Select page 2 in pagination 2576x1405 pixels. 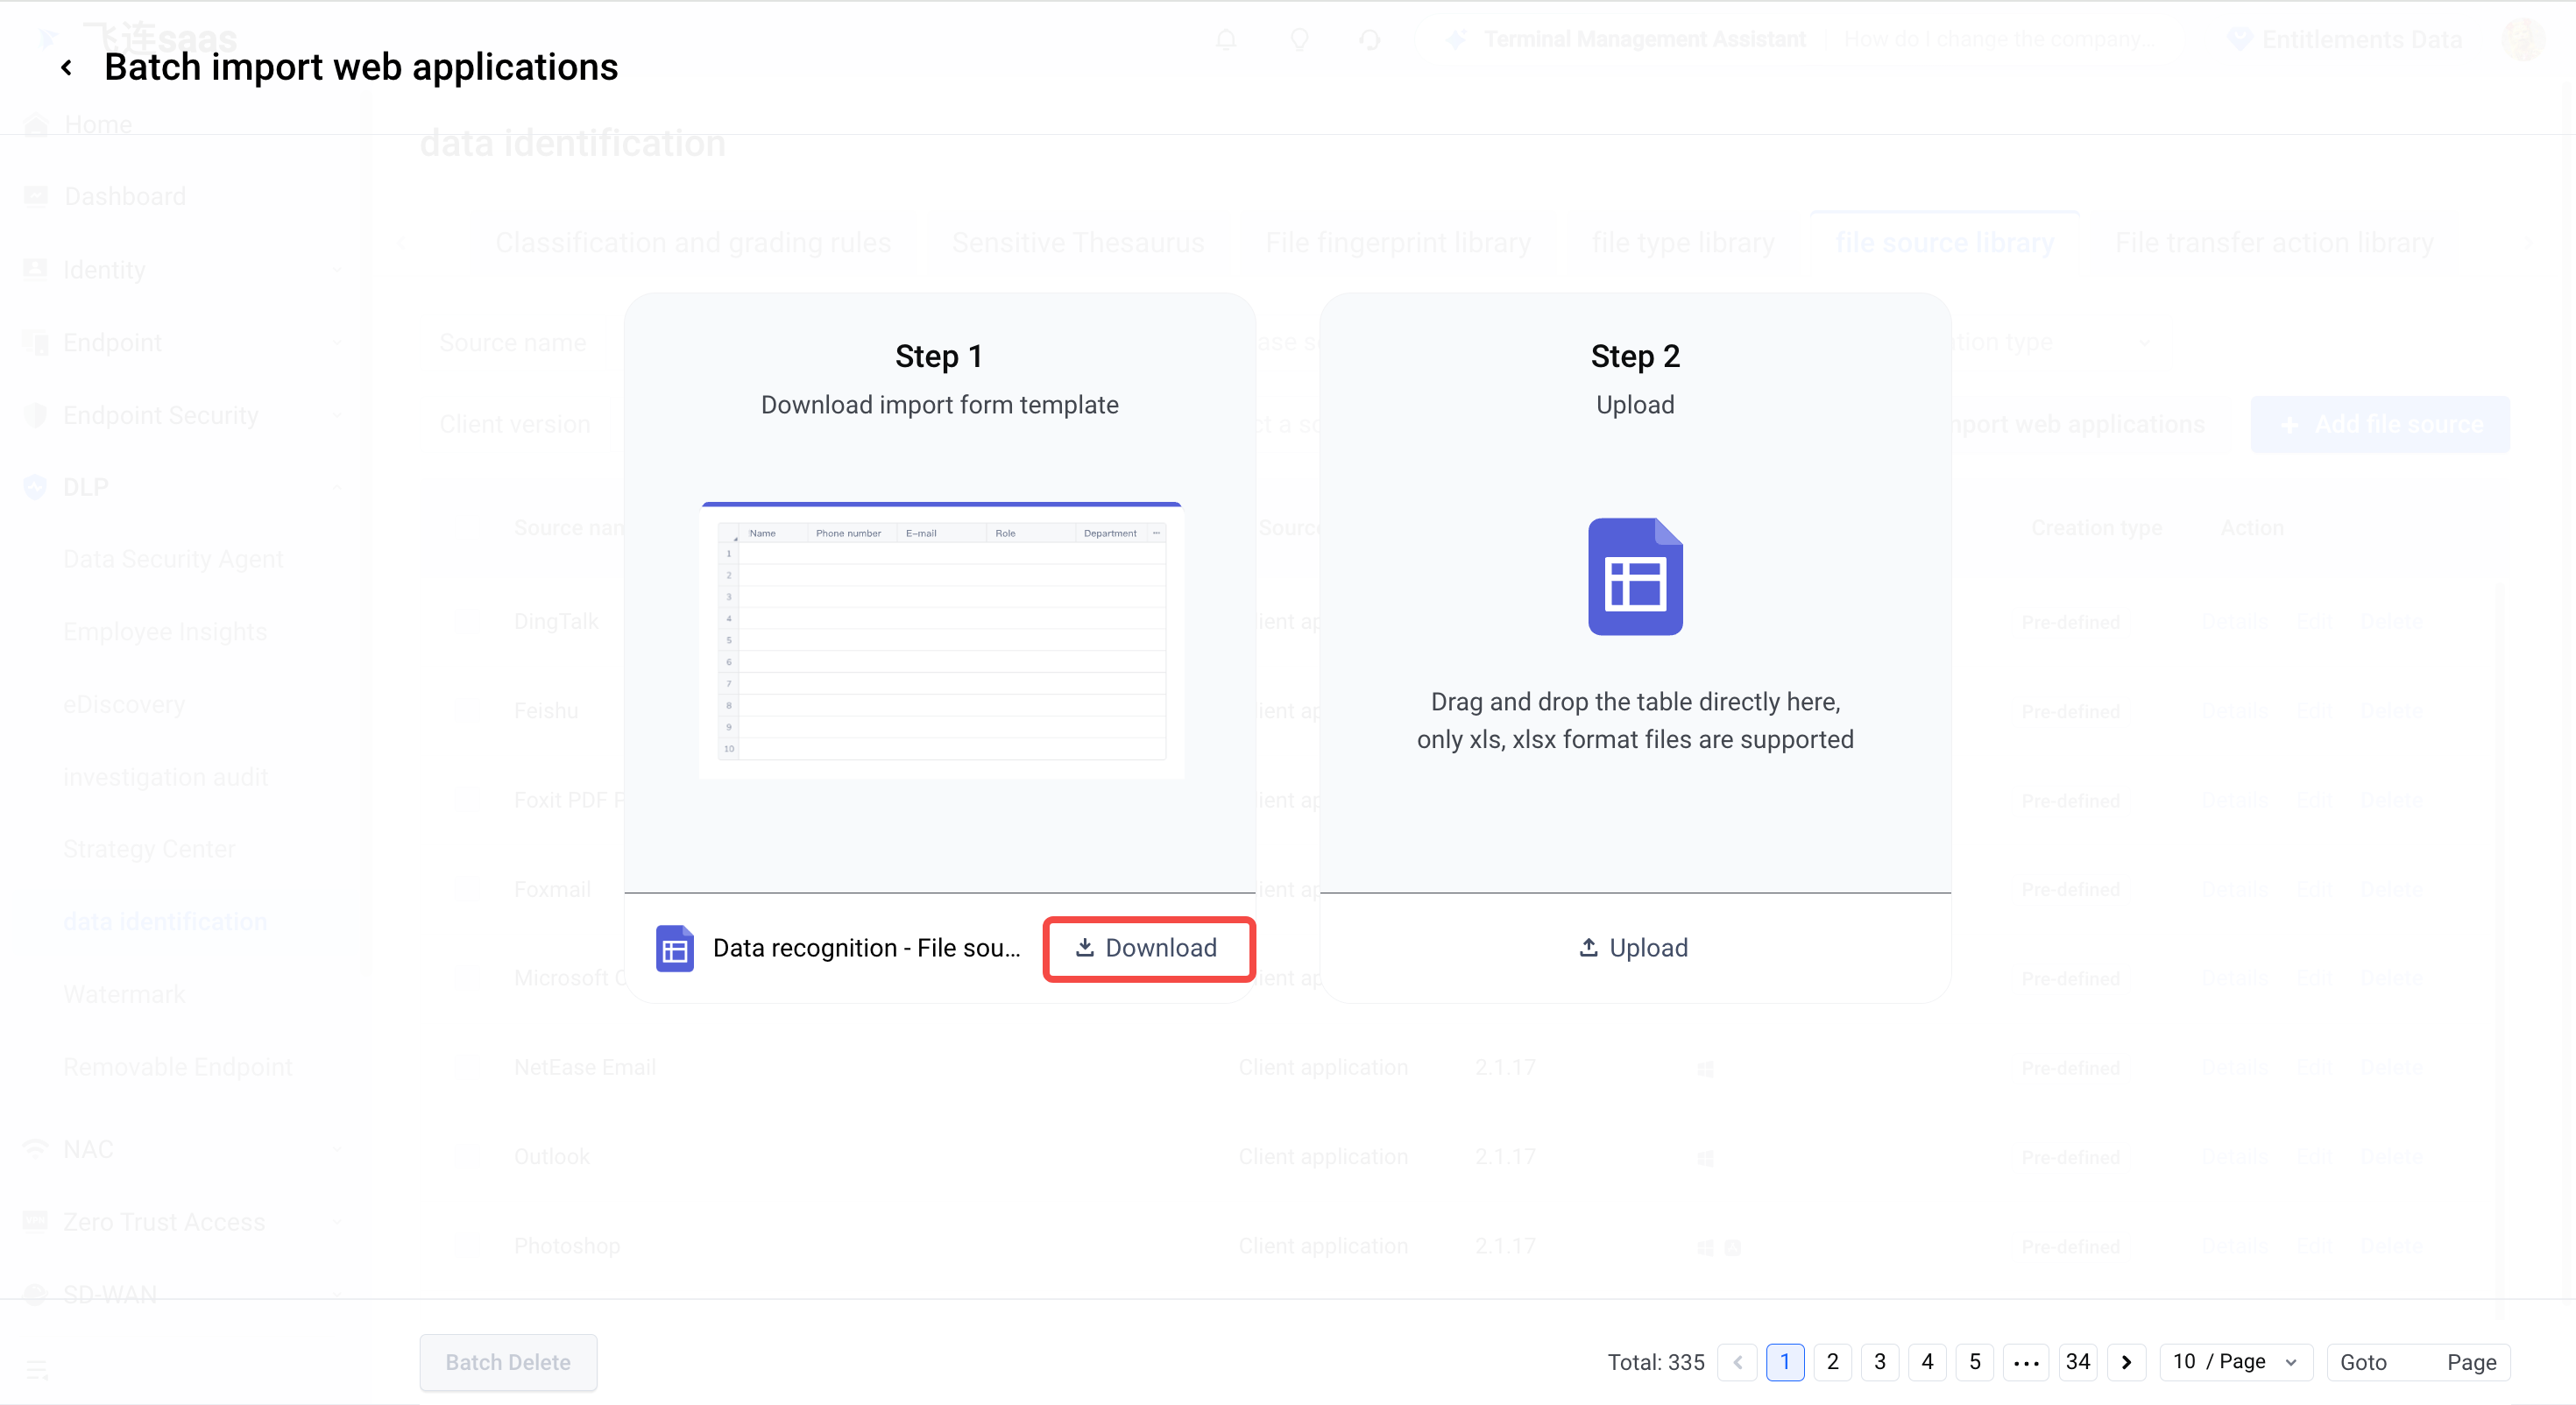coord(1832,1362)
